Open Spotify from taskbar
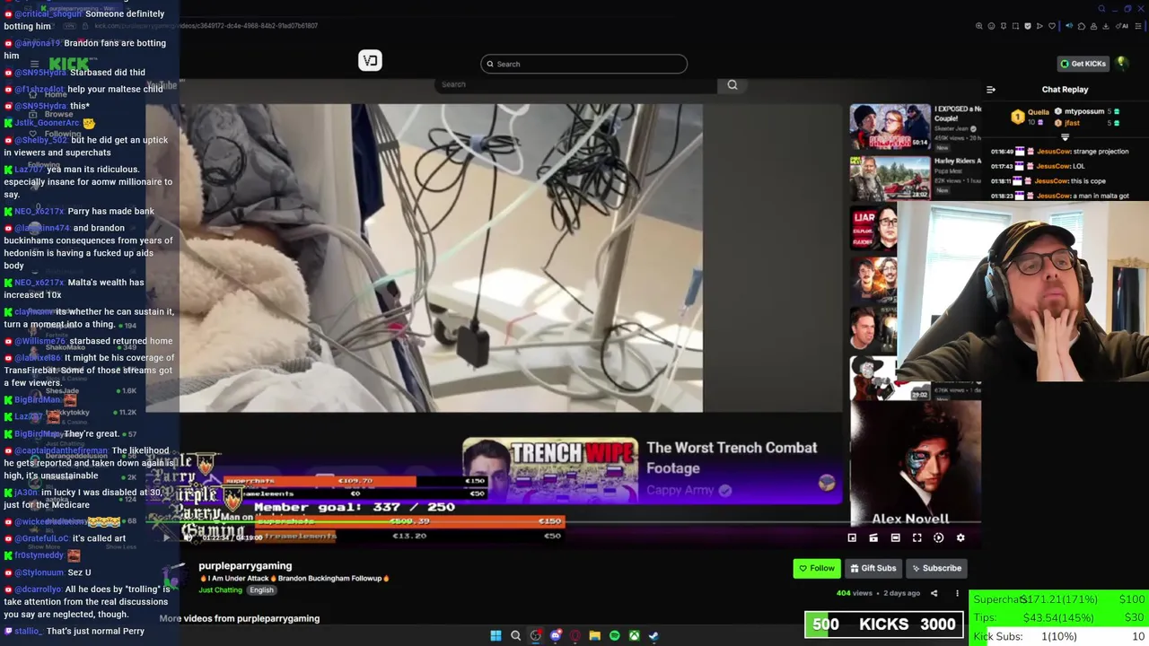 (614, 635)
